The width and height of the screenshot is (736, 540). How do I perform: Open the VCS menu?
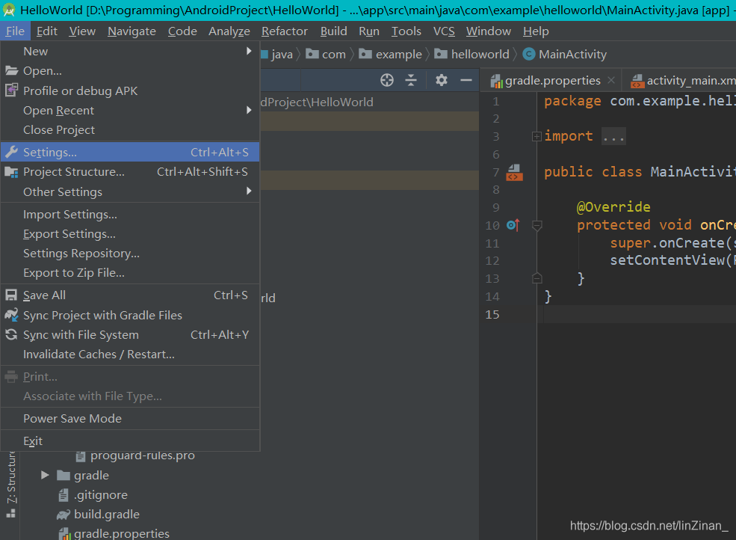click(x=444, y=31)
